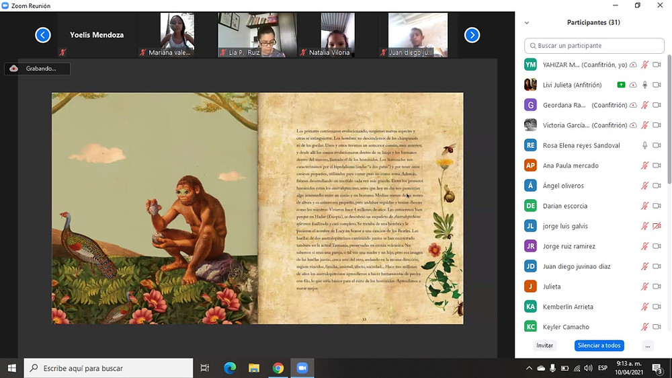672x378 pixels.
Task: Click muted microphone icon for jorge luis galvis
Action: [x=644, y=226]
